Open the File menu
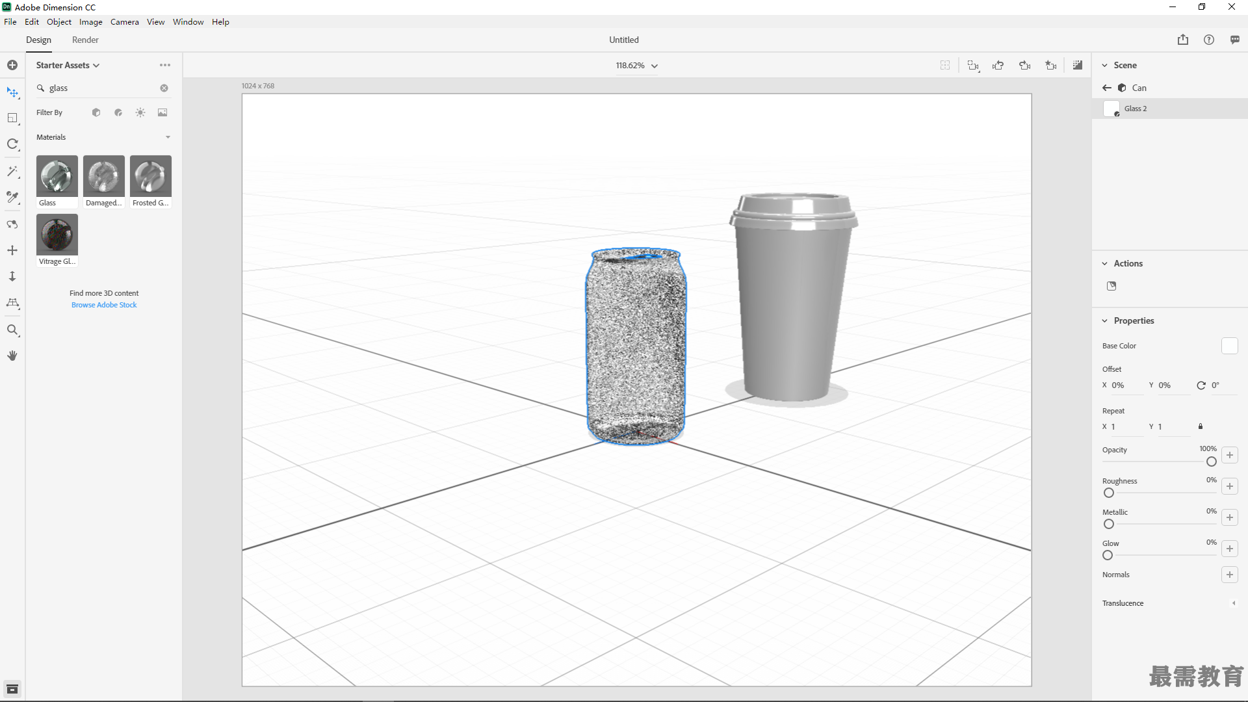 pos(10,21)
